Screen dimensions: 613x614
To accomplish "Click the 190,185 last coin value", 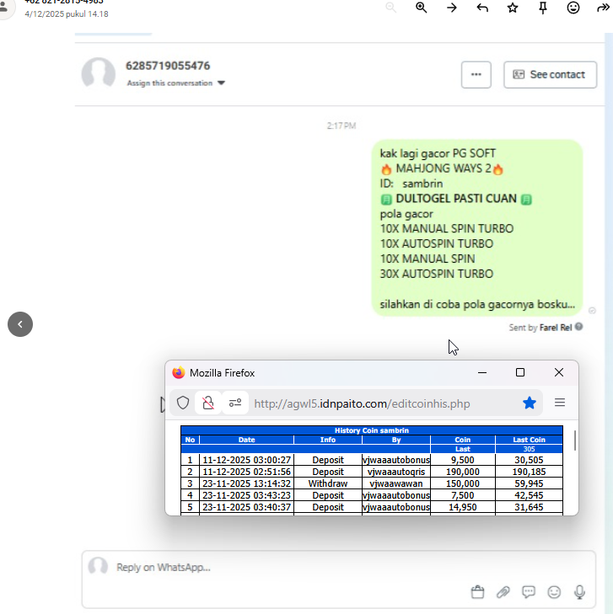I will point(530,472).
